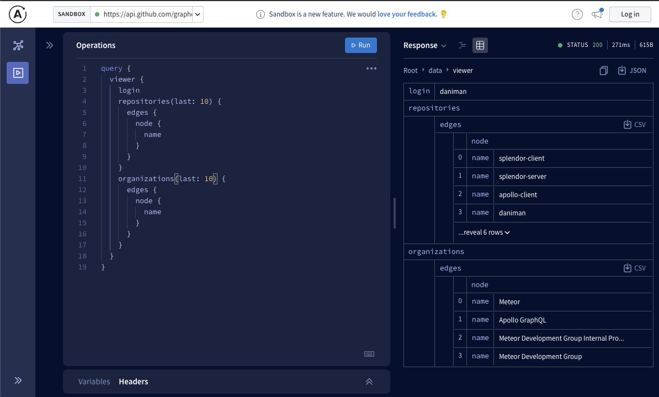
Task: Click STATUS 200 indicator
Action: click(x=580, y=45)
